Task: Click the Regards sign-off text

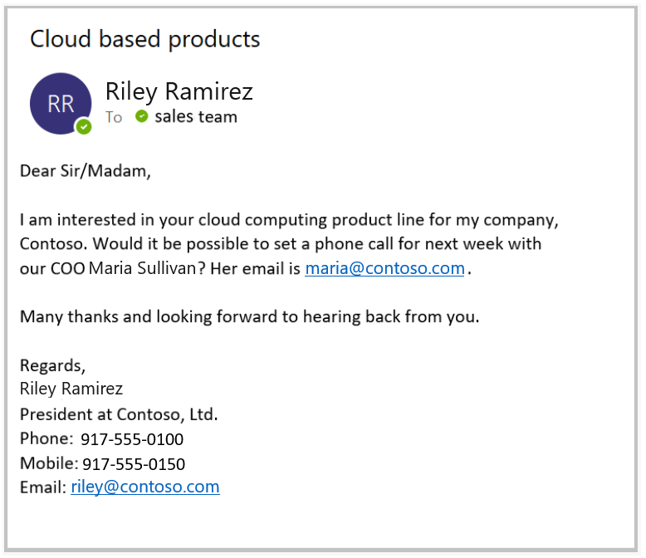Action: tap(52, 365)
